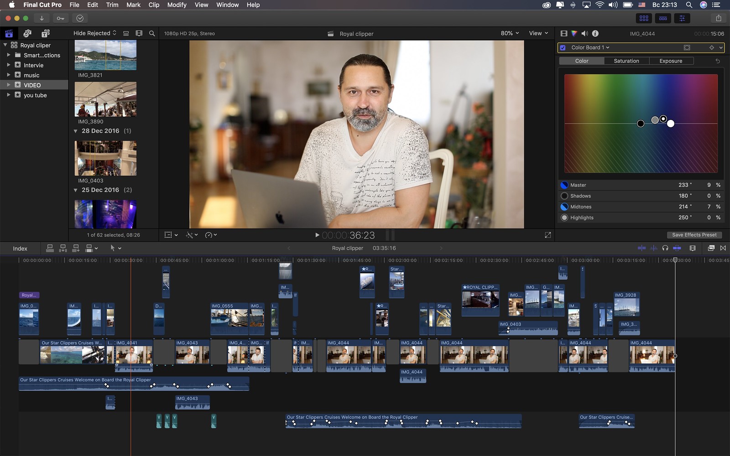Viewport: 730px width, 456px height.
Task: Switch to the Saturation tab
Action: pos(626,61)
